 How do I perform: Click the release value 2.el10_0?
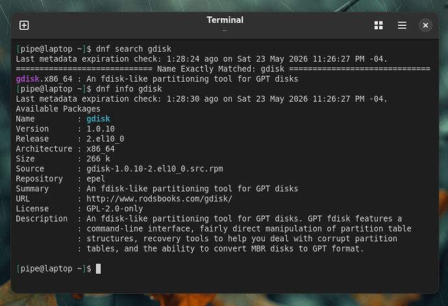click(x=105, y=139)
